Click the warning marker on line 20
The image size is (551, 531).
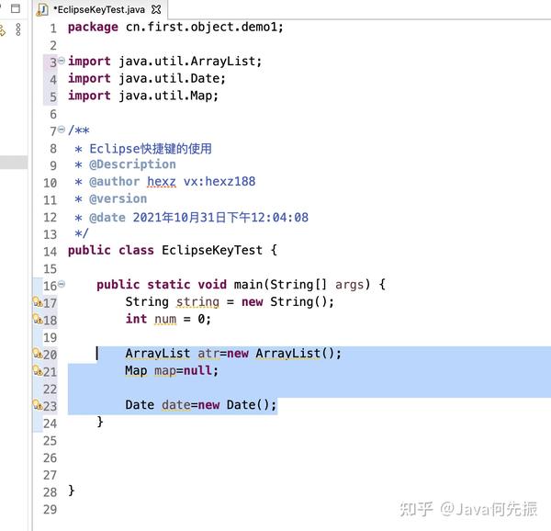pyautogui.click(x=38, y=353)
